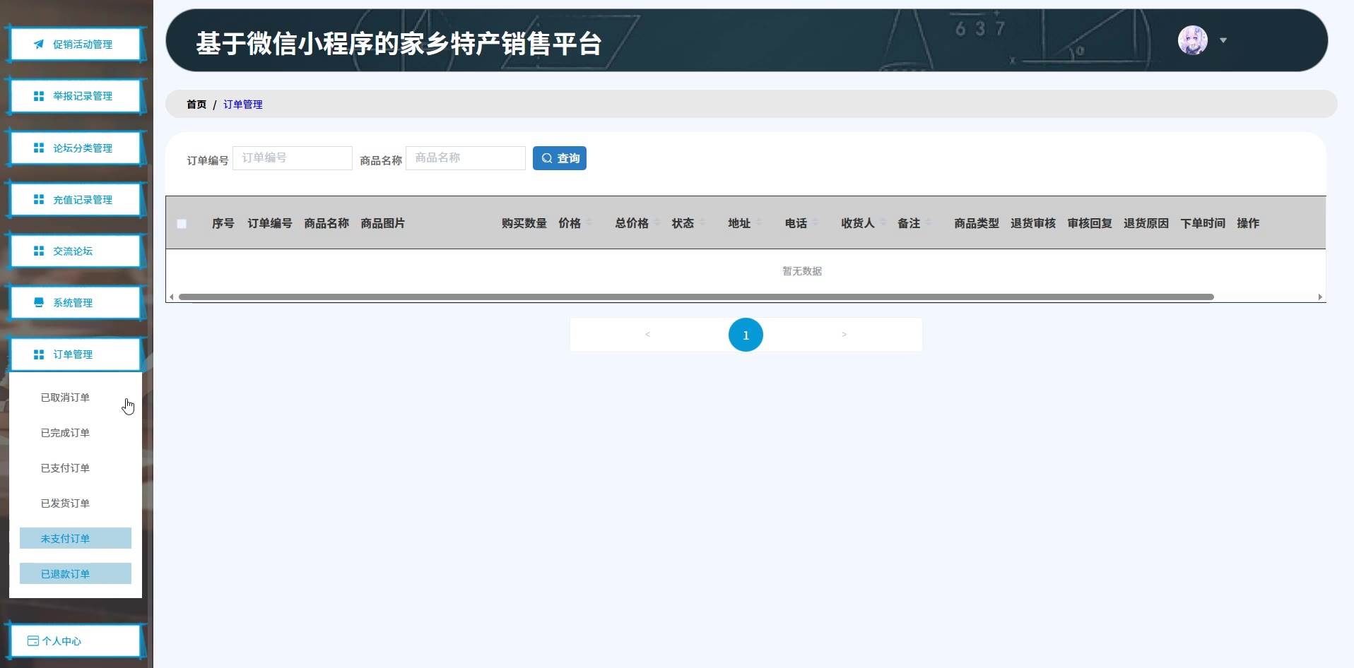The image size is (1354, 668).
Task: Sort by the 价格 column arrows
Action: pos(589,223)
